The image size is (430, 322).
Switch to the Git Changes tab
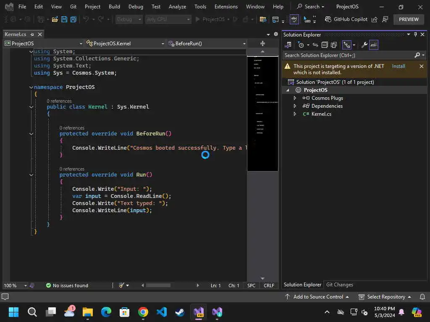339,285
